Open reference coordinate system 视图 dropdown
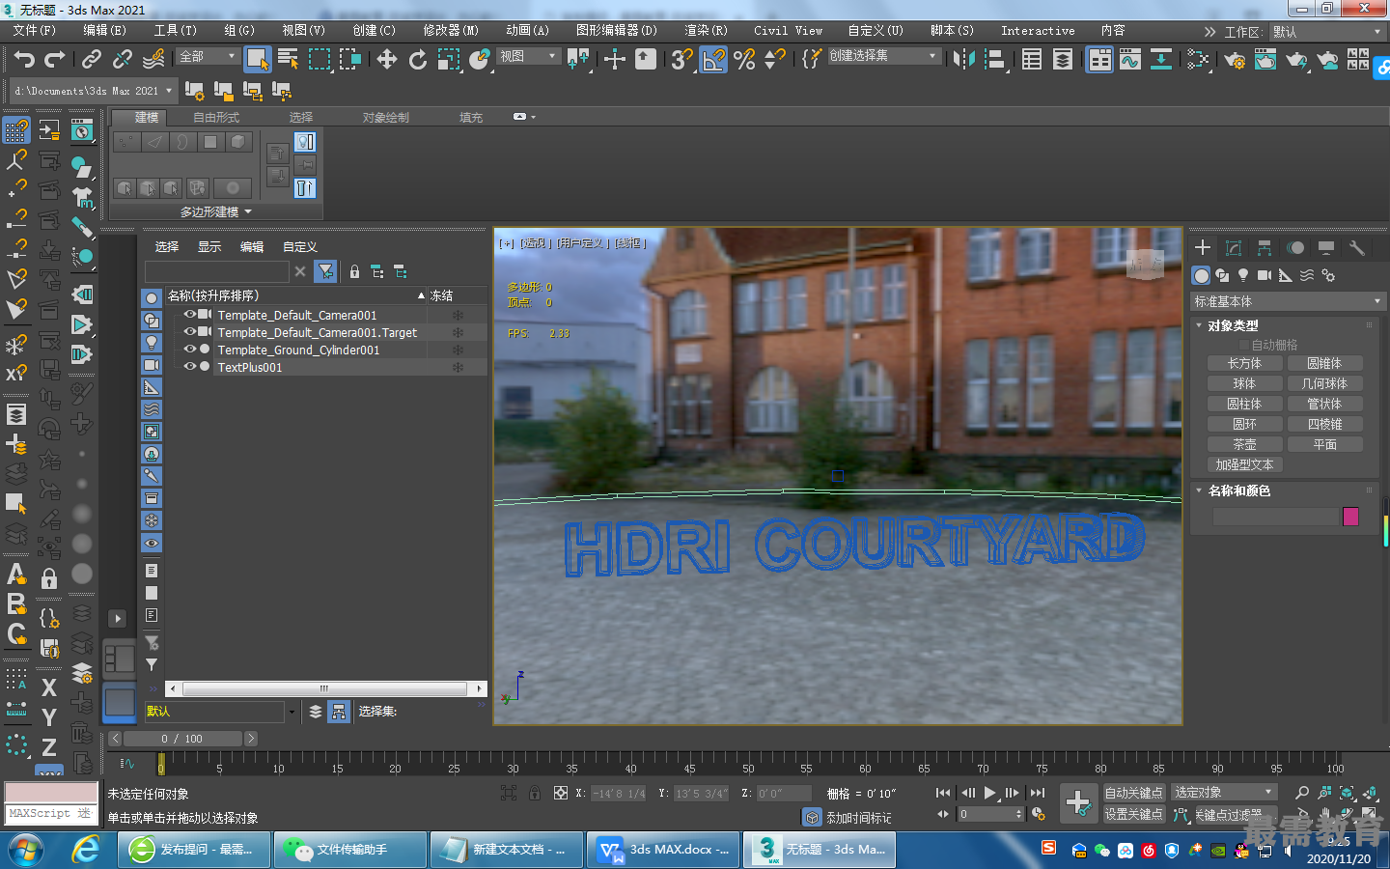Viewport: 1390px width, 869px height. (x=528, y=56)
